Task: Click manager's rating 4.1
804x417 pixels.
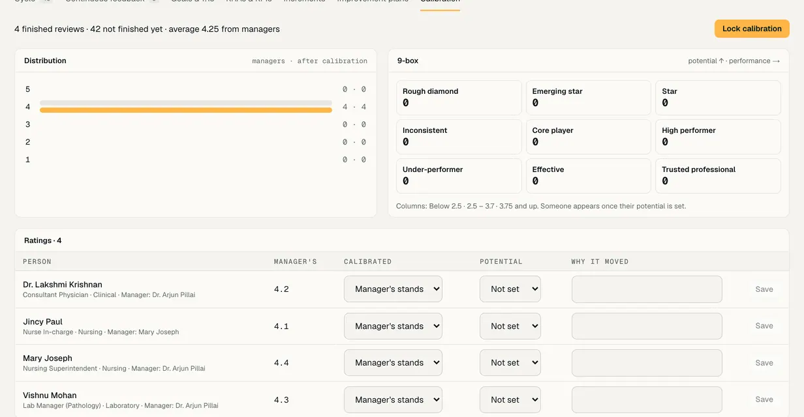Action: point(281,326)
